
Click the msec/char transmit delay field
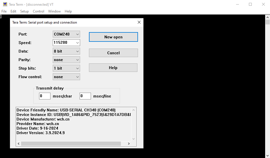pos(44,96)
